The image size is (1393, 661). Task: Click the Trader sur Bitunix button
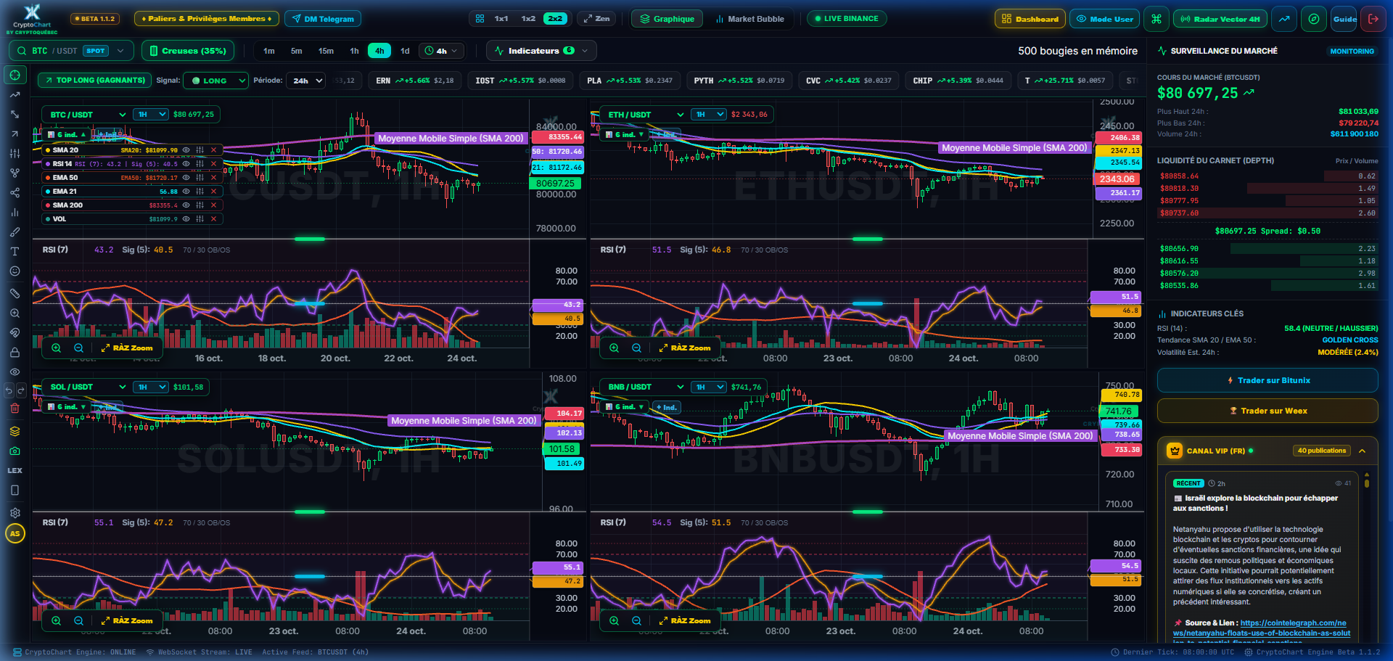[1267, 380]
